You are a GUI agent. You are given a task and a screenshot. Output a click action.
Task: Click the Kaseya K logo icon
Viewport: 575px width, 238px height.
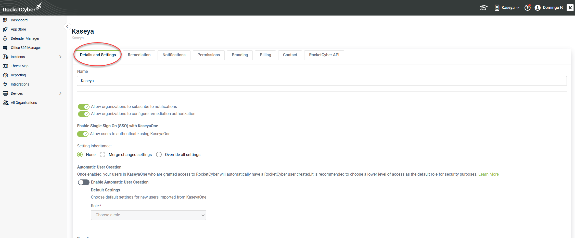pos(570,8)
